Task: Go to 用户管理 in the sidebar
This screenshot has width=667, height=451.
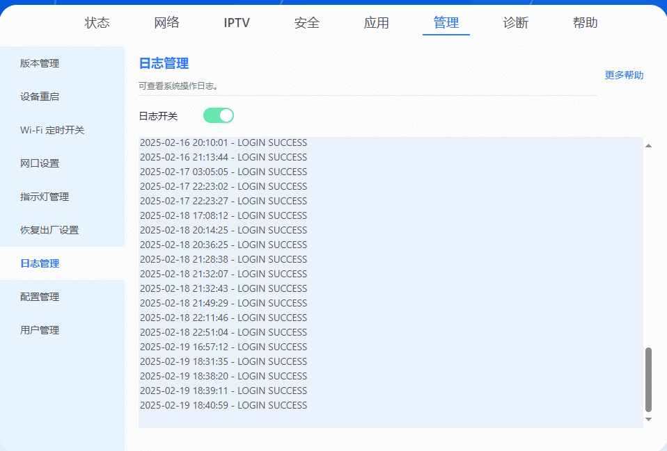Action: (40, 330)
